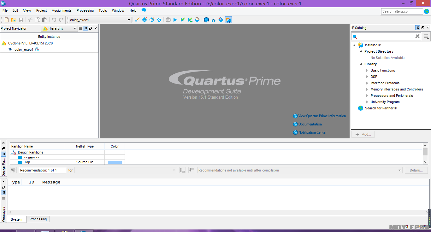Click the Copy icon in toolbar
This screenshot has height=232, width=431.
[37, 20]
